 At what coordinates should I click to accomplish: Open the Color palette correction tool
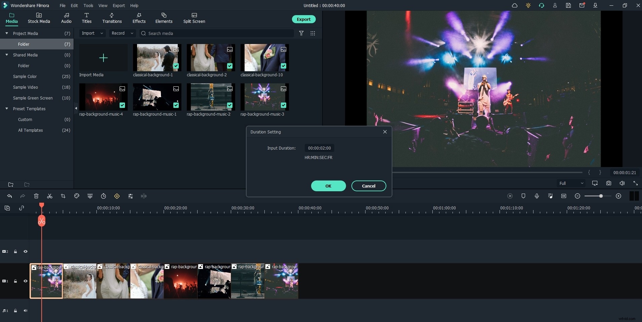pyautogui.click(x=77, y=196)
